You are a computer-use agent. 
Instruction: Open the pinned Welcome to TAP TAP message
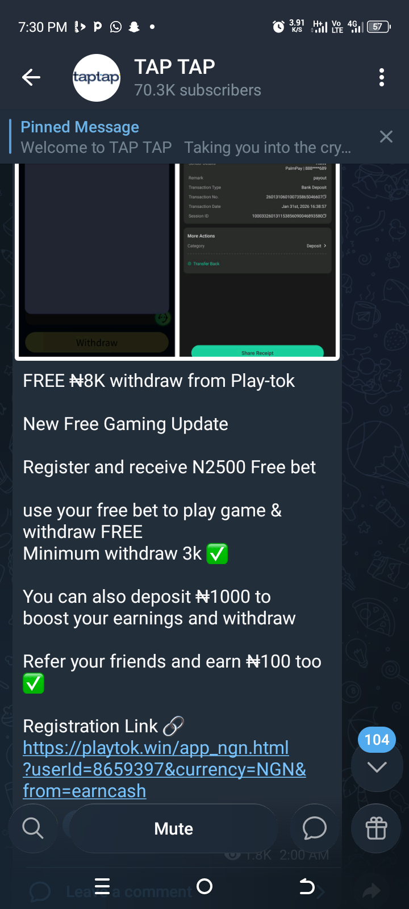point(186,137)
